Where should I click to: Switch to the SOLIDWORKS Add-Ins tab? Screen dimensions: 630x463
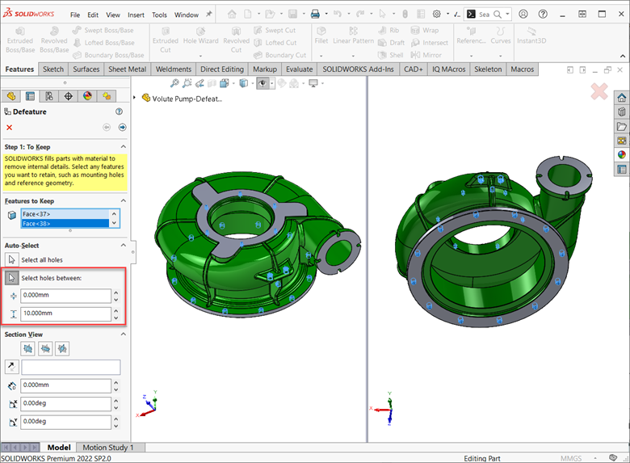pyautogui.click(x=358, y=69)
